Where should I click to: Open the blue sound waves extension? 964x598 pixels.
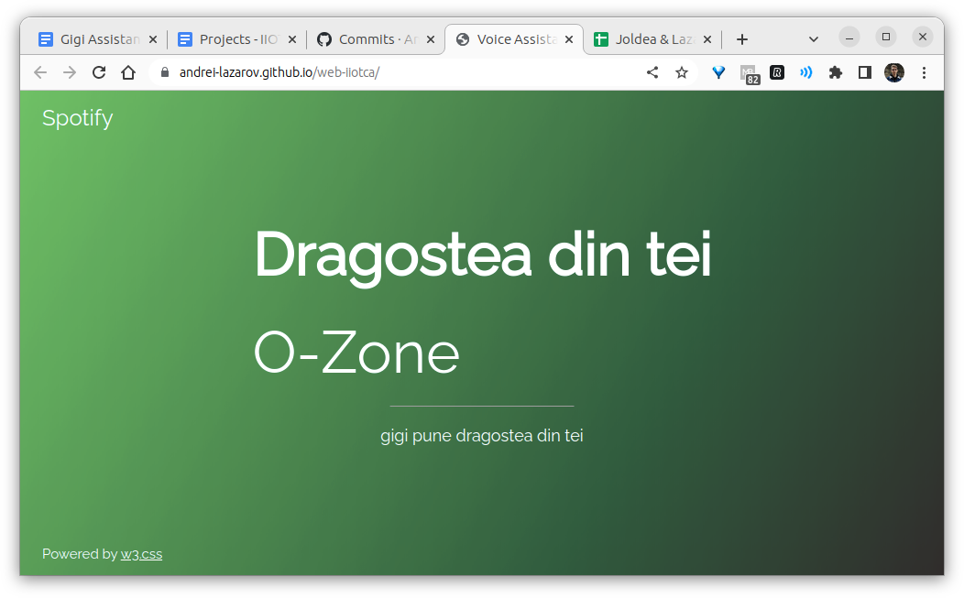click(806, 72)
